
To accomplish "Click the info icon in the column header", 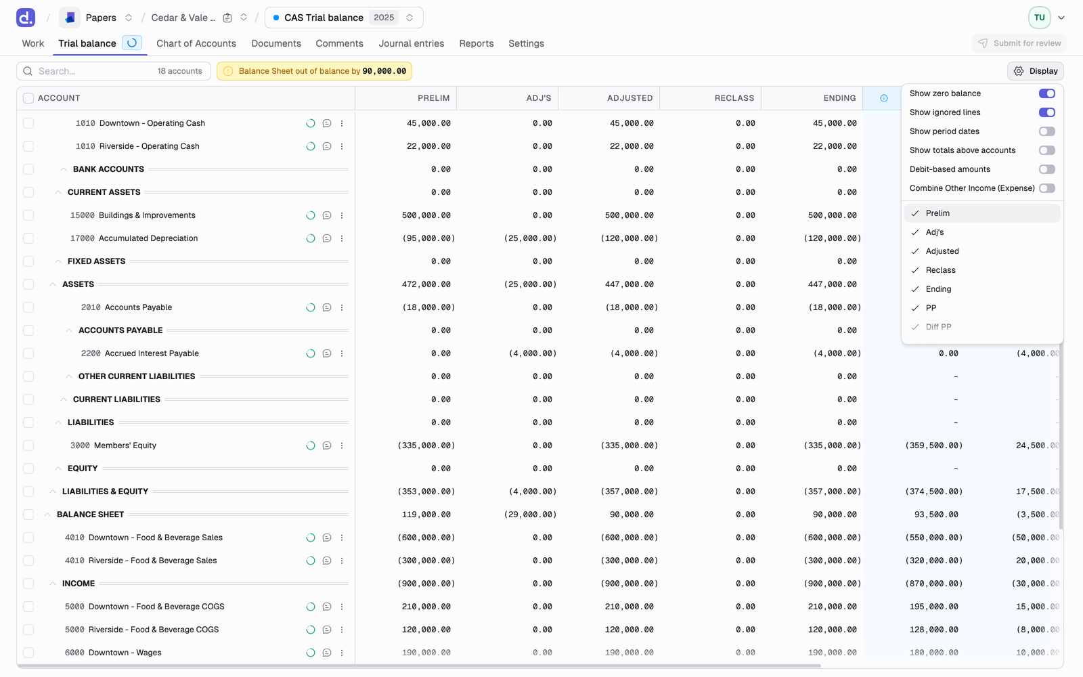I will point(884,98).
